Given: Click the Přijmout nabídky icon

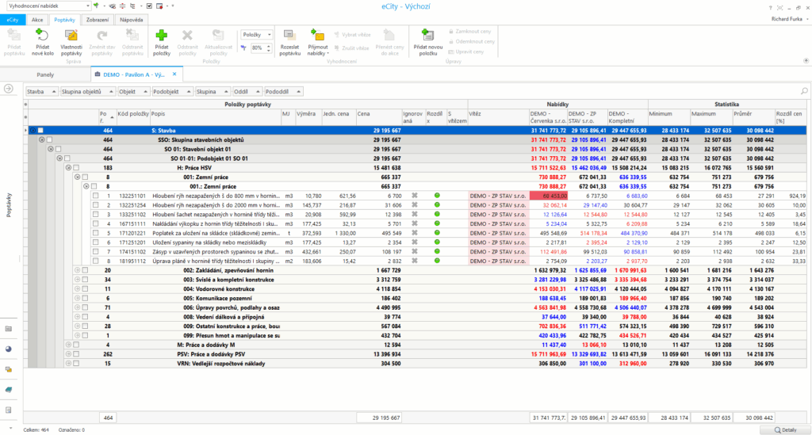Looking at the screenshot, I should [317, 36].
